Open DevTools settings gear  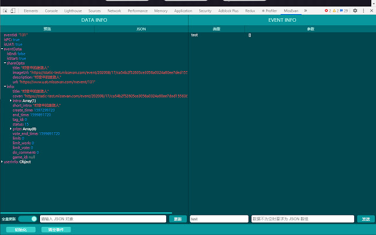click(355, 11)
